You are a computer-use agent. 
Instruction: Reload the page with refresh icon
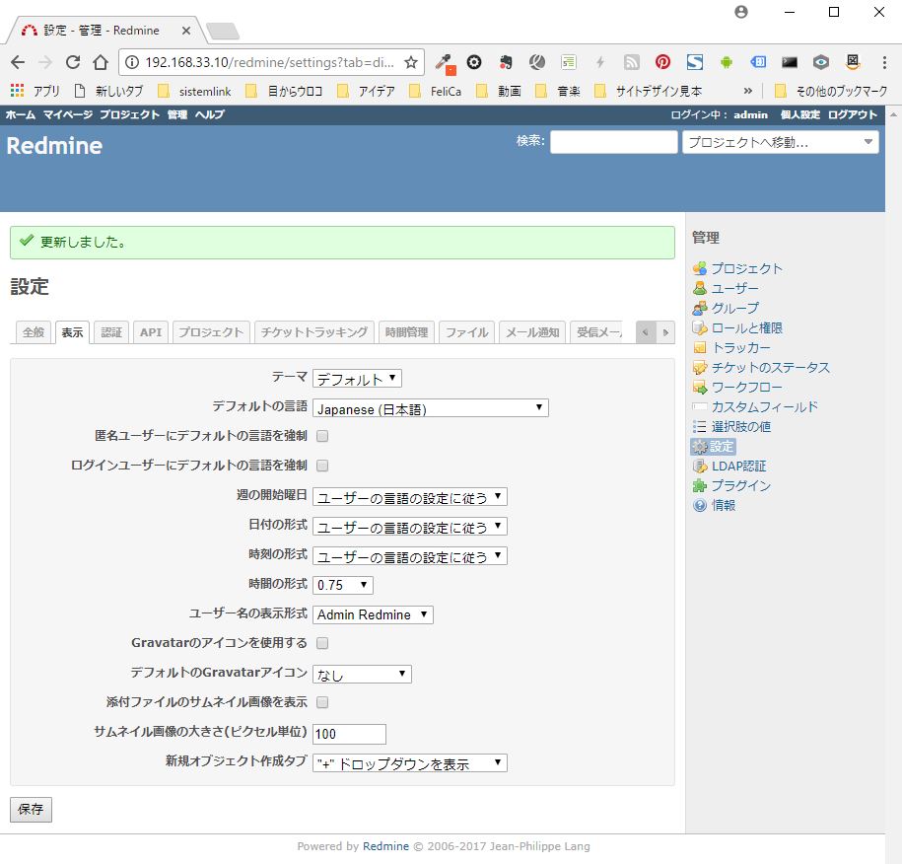tap(73, 62)
